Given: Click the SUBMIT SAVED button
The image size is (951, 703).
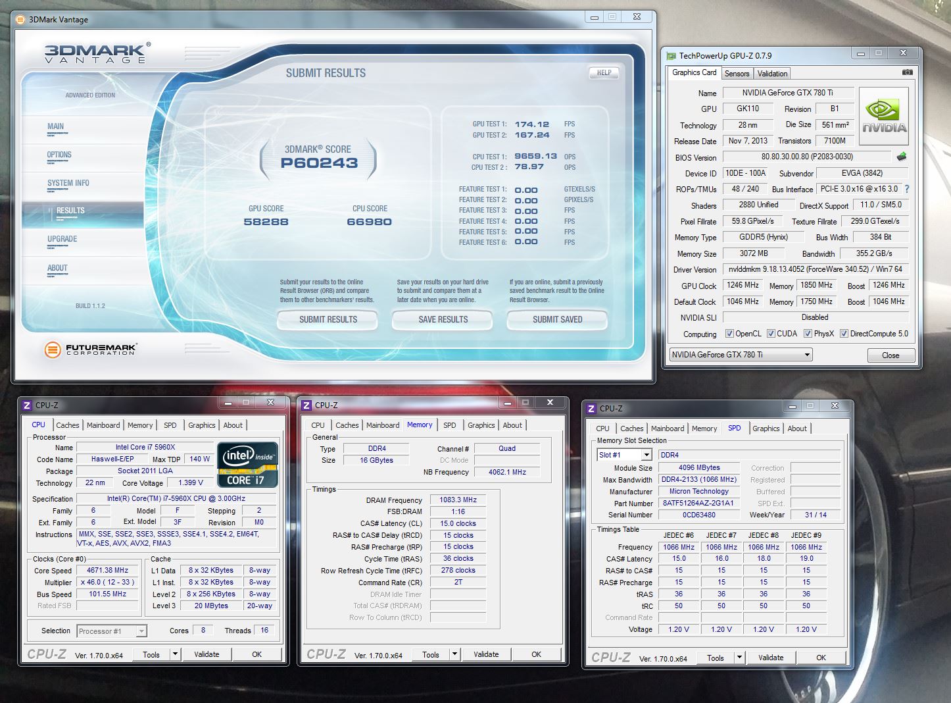Looking at the screenshot, I should point(557,320).
